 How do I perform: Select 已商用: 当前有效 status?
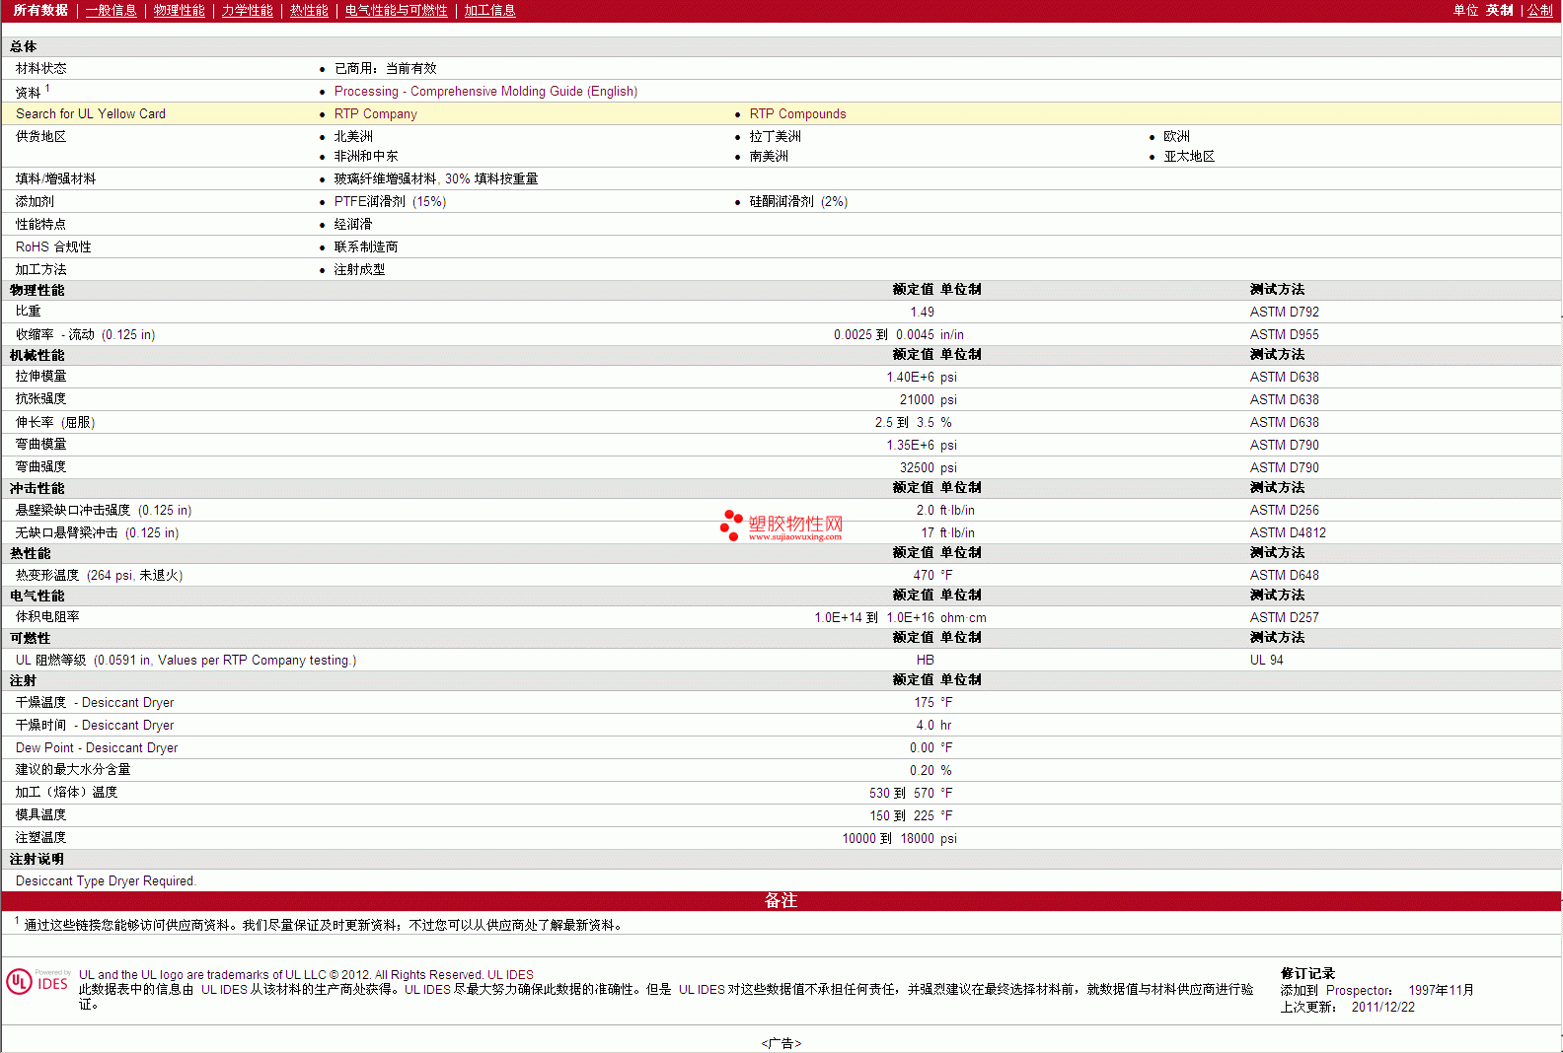pos(385,68)
